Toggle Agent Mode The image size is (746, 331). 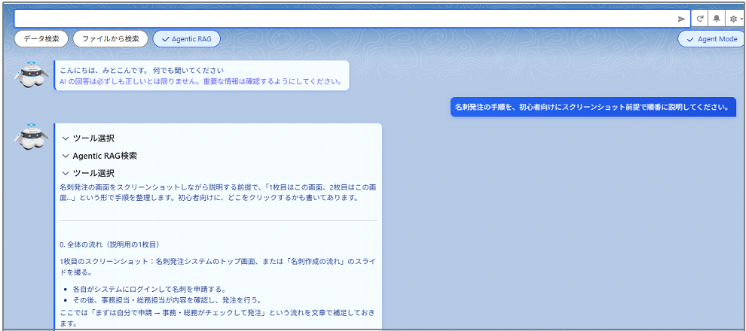pyautogui.click(x=712, y=39)
